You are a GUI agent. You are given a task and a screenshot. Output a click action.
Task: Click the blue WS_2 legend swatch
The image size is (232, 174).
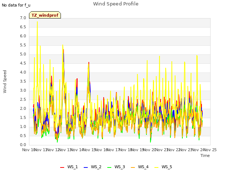click(x=86, y=167)
